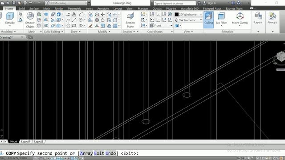Click the solid Union icon
The width and height of the screenshot is (285, 160).
(x=46, y=14)
